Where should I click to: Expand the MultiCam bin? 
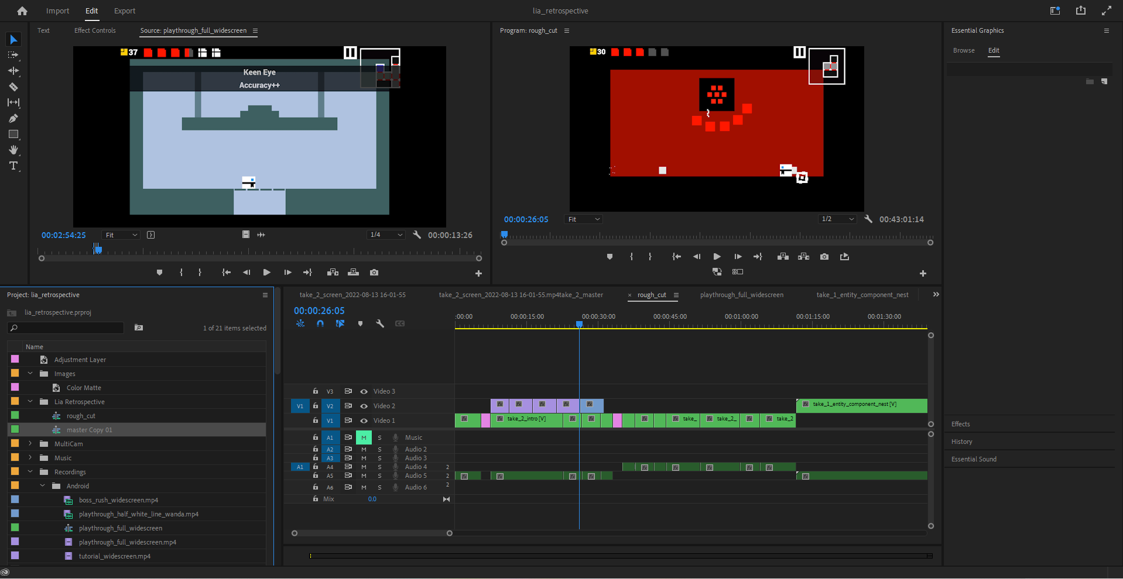(x=30, y=443)
